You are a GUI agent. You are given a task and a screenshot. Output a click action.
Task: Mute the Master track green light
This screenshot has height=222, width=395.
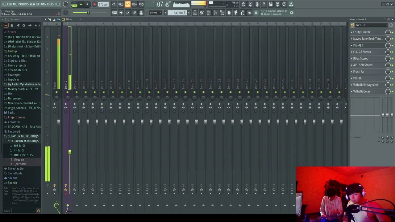coord(56,92)
